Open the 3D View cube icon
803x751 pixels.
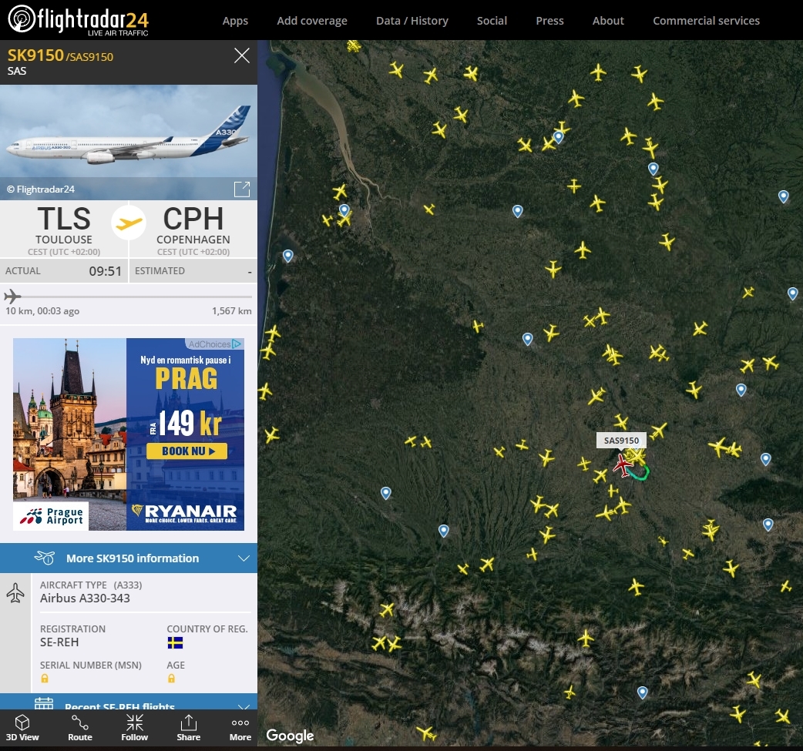point(22,723)
